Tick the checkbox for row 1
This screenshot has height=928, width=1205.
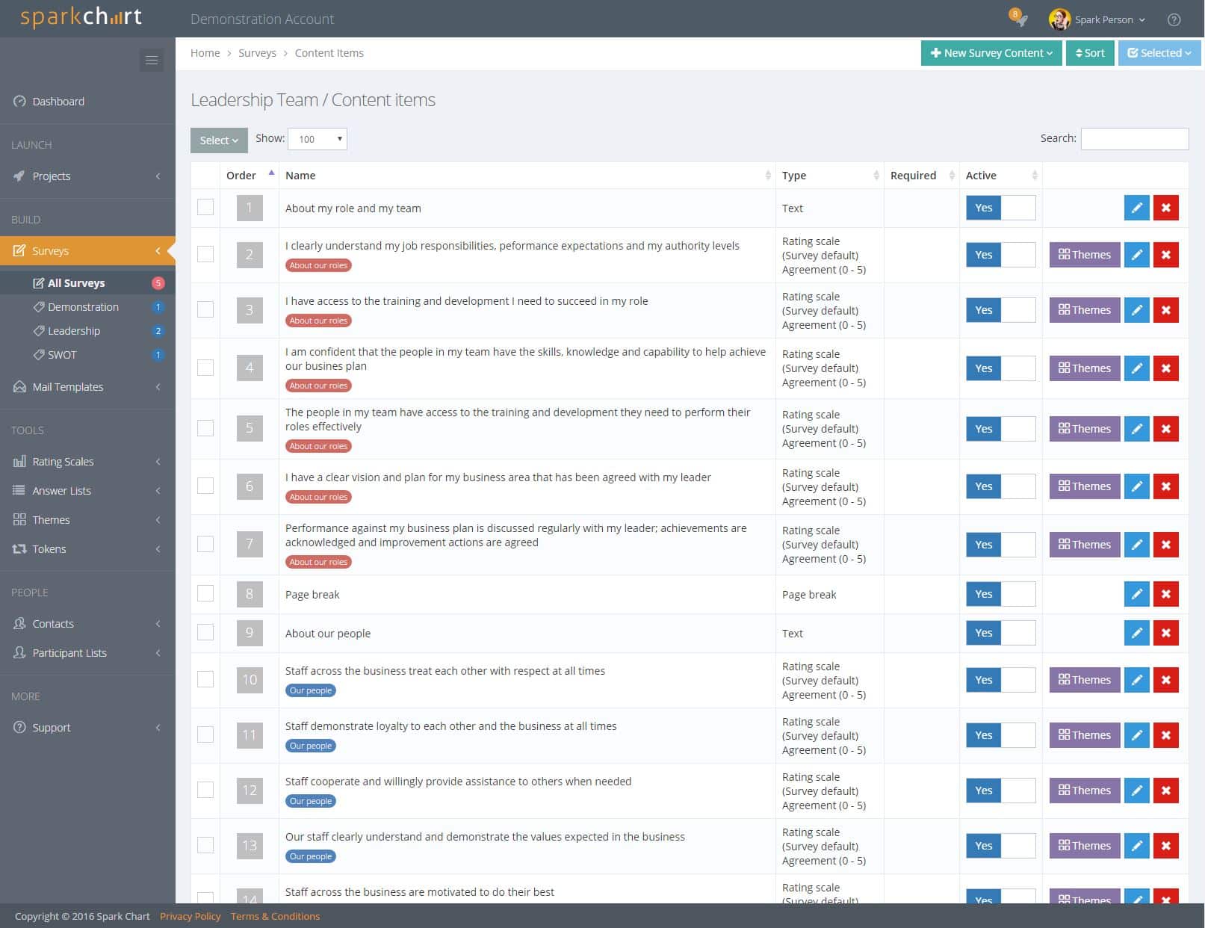pos(205,208)
